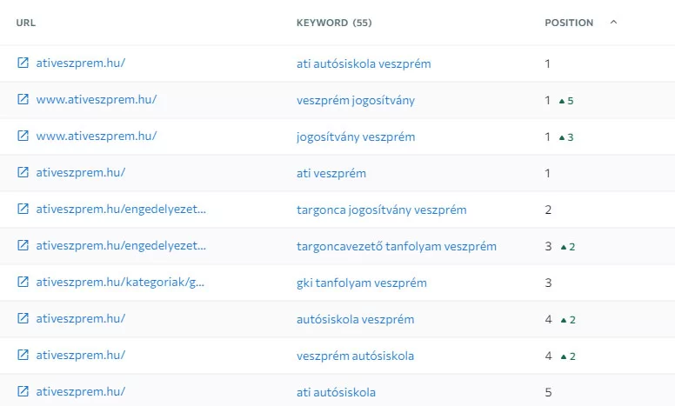Image resolution: width=675 pixels, height=406 pixels.
Task: Click external link icon in last ati autósiskola row
Action: pos(23,392)
